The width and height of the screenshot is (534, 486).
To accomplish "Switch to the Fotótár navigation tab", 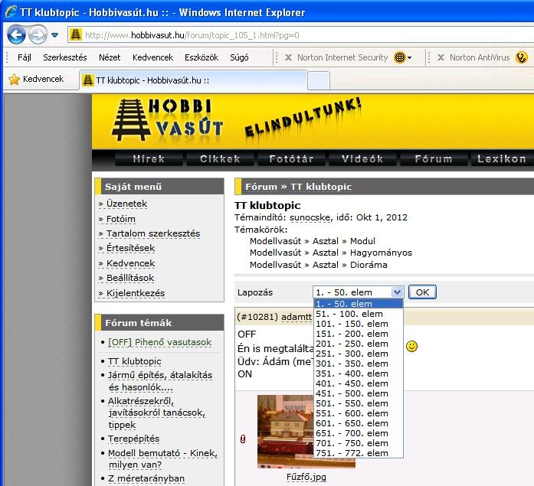I will 290,159.
